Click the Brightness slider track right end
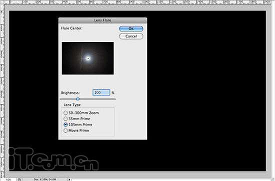This screenshot has height=181, width=275. point(114,99)
